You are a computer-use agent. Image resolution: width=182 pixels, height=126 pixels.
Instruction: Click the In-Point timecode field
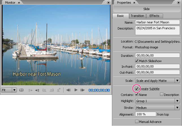(x=157, y=66)
